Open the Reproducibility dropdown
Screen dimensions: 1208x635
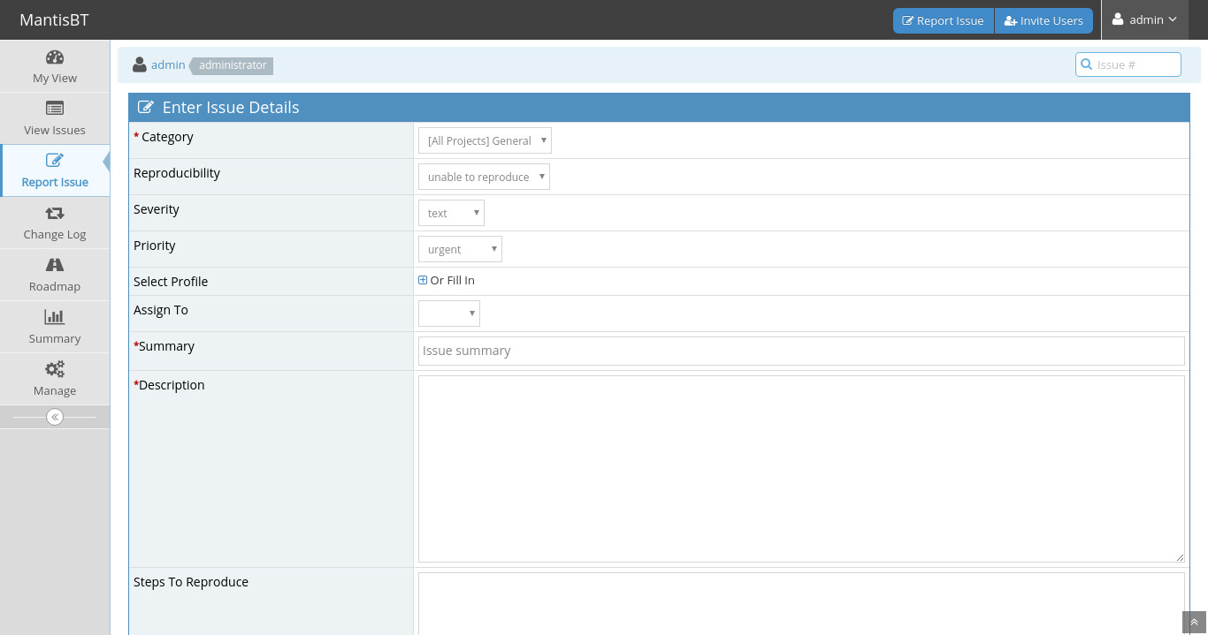(484, 177)
